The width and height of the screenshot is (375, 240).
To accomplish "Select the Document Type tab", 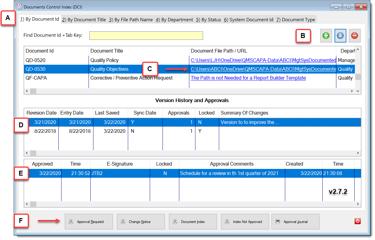I will (x=296, y=19).
